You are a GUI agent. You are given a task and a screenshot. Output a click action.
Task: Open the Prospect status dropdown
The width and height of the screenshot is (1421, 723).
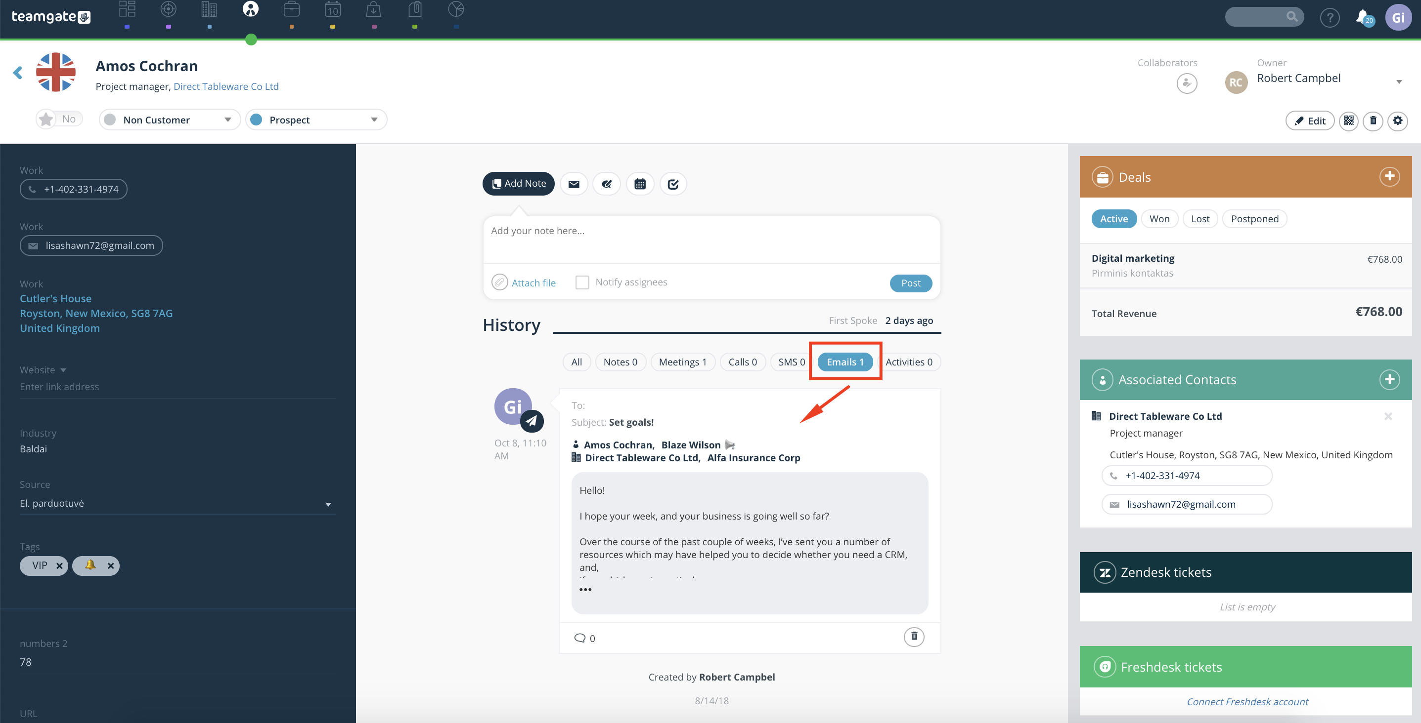click(x=316, y=120)
